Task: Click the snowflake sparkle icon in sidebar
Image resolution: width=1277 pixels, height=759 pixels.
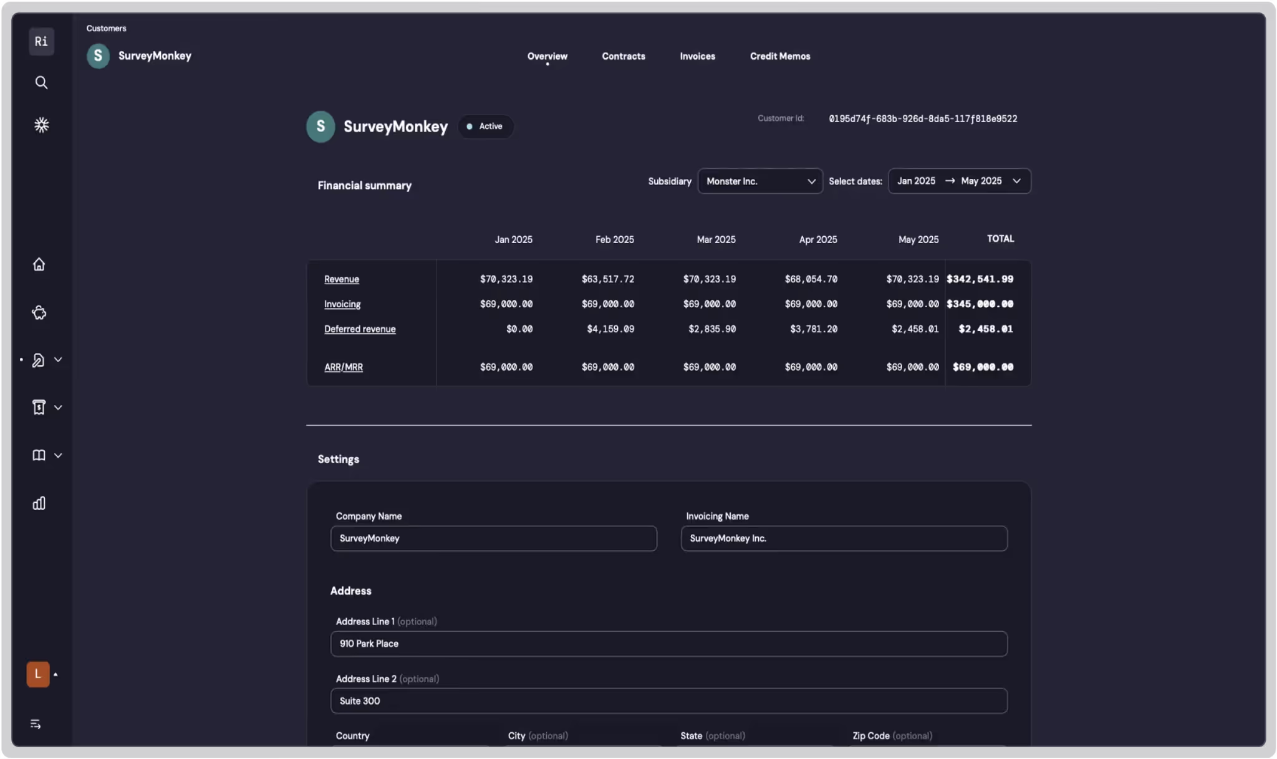Action: (x=41, y=125)
